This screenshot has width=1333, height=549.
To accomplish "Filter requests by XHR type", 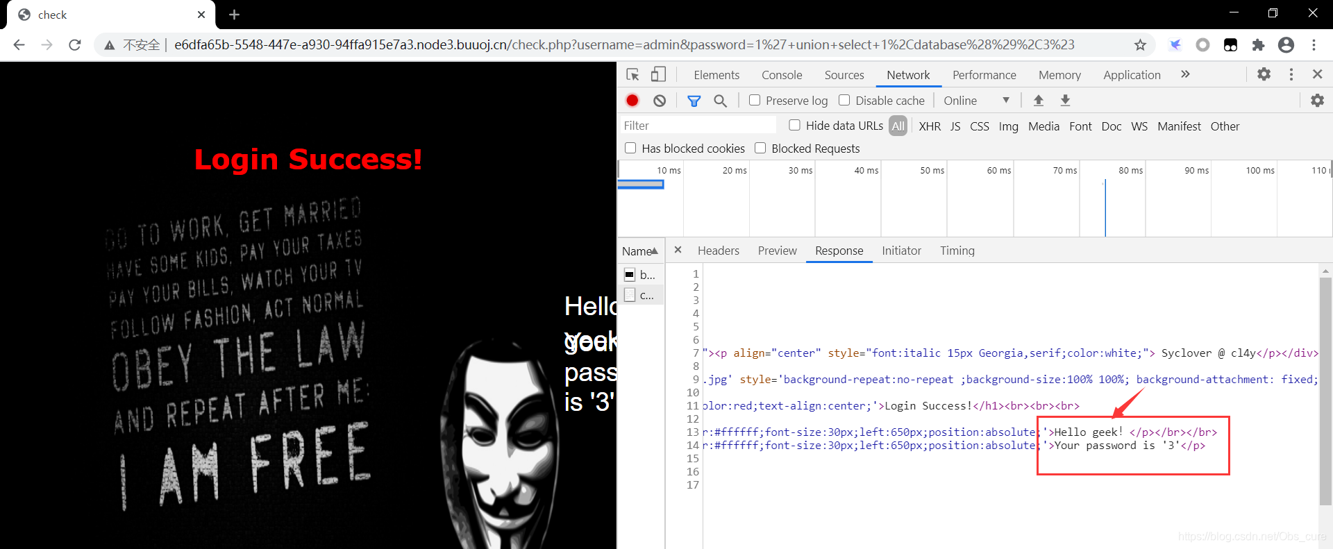I will coord(930,126).
